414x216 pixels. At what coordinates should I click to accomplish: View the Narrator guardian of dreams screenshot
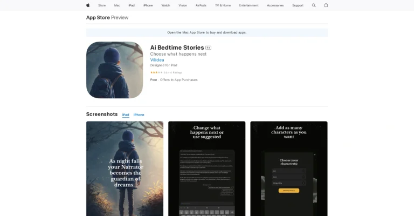125,168
